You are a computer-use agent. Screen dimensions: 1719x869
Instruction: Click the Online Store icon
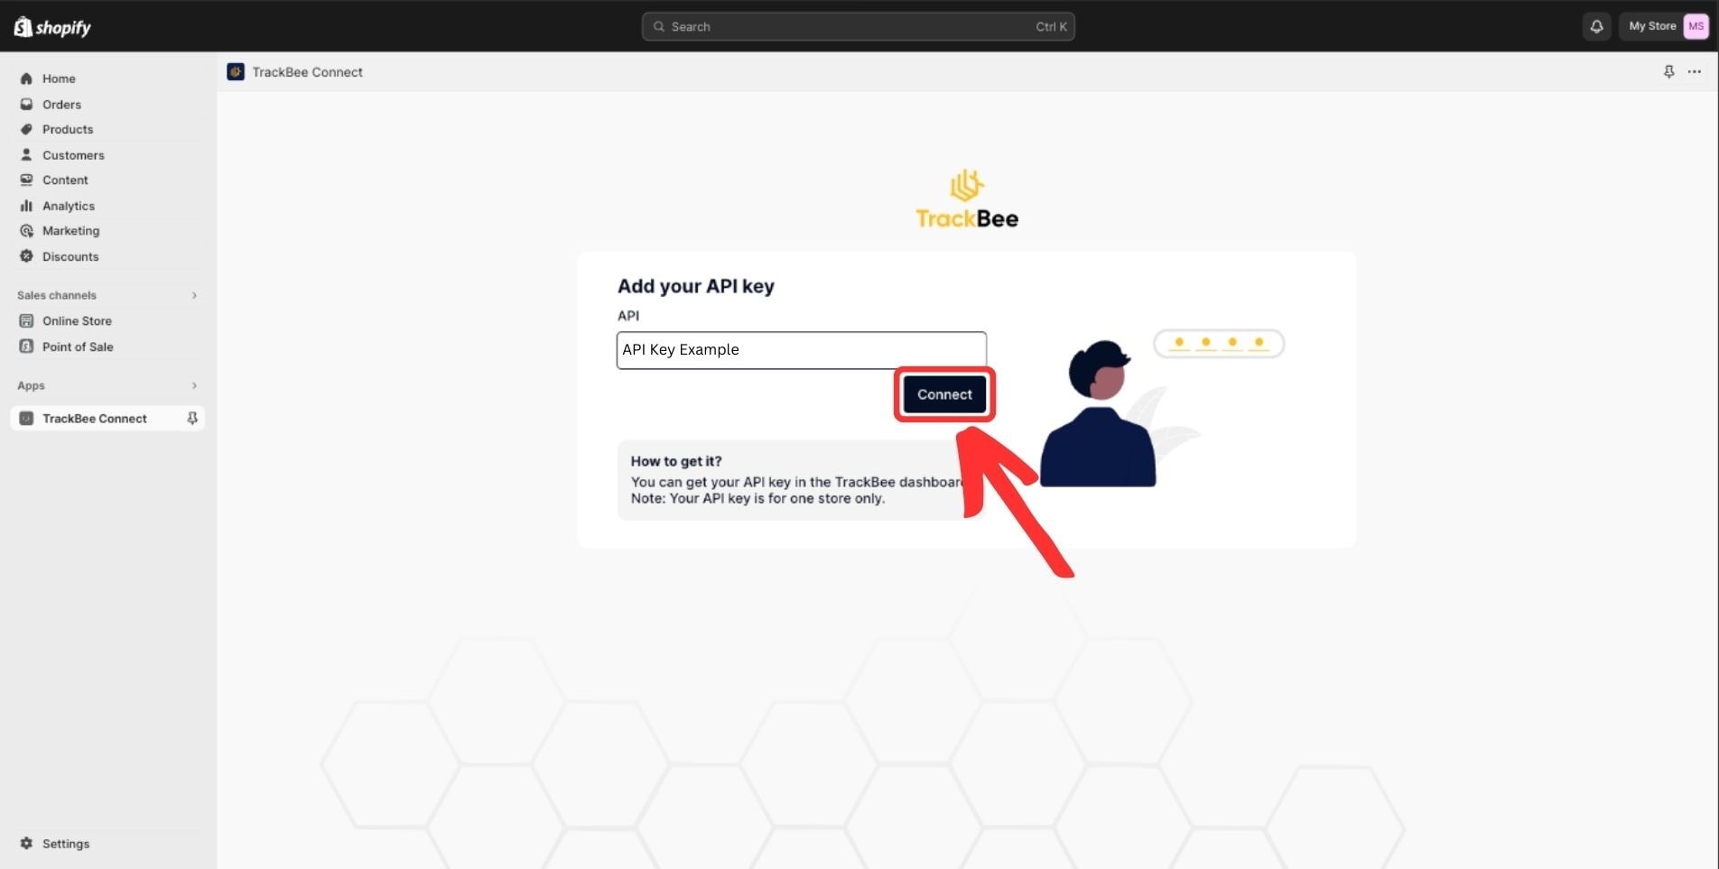26,320
